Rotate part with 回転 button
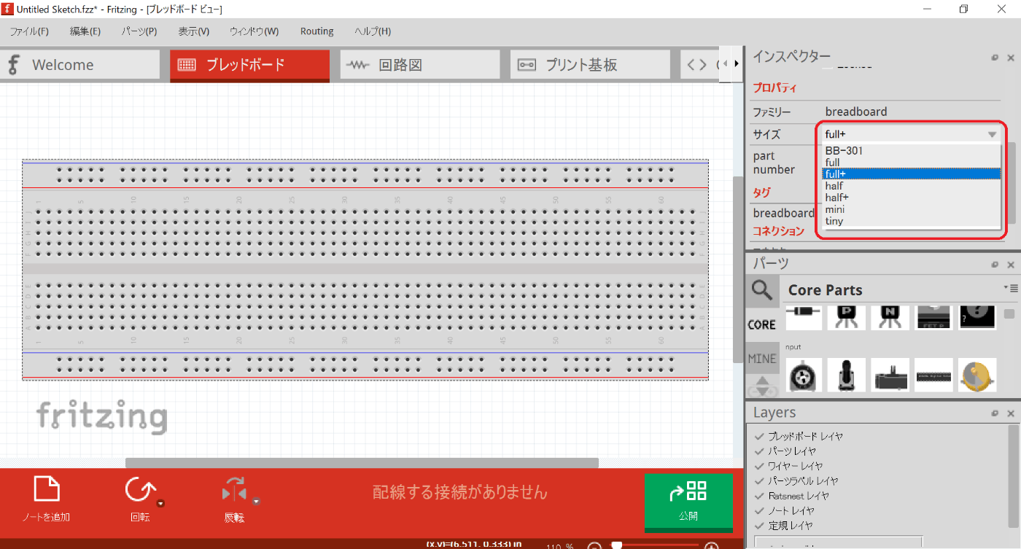This screenshot has height=549, width=1021. (139, 499)
